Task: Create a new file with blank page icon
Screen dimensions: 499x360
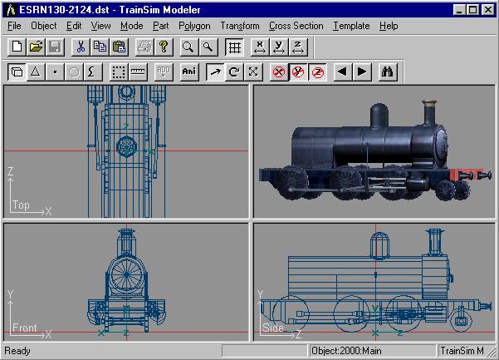Action: pos(16,47)
